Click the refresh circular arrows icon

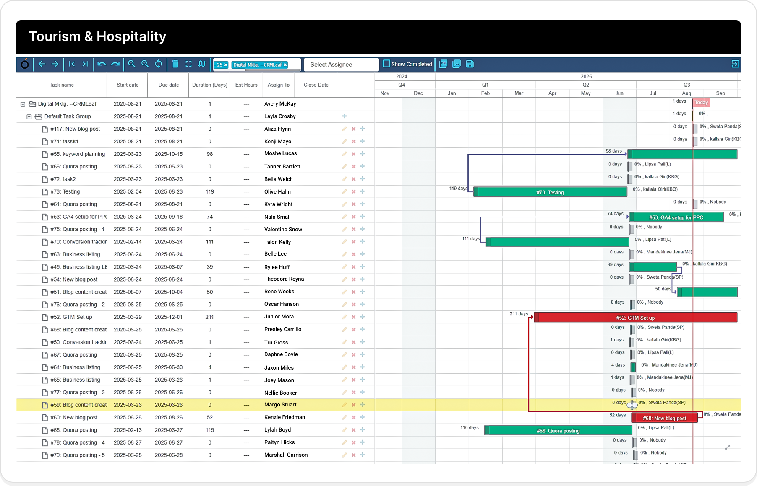159,64
